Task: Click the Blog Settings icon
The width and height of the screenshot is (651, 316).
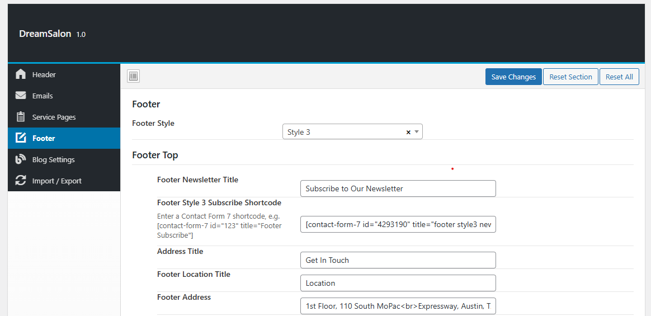Action: tap(21, 159)
